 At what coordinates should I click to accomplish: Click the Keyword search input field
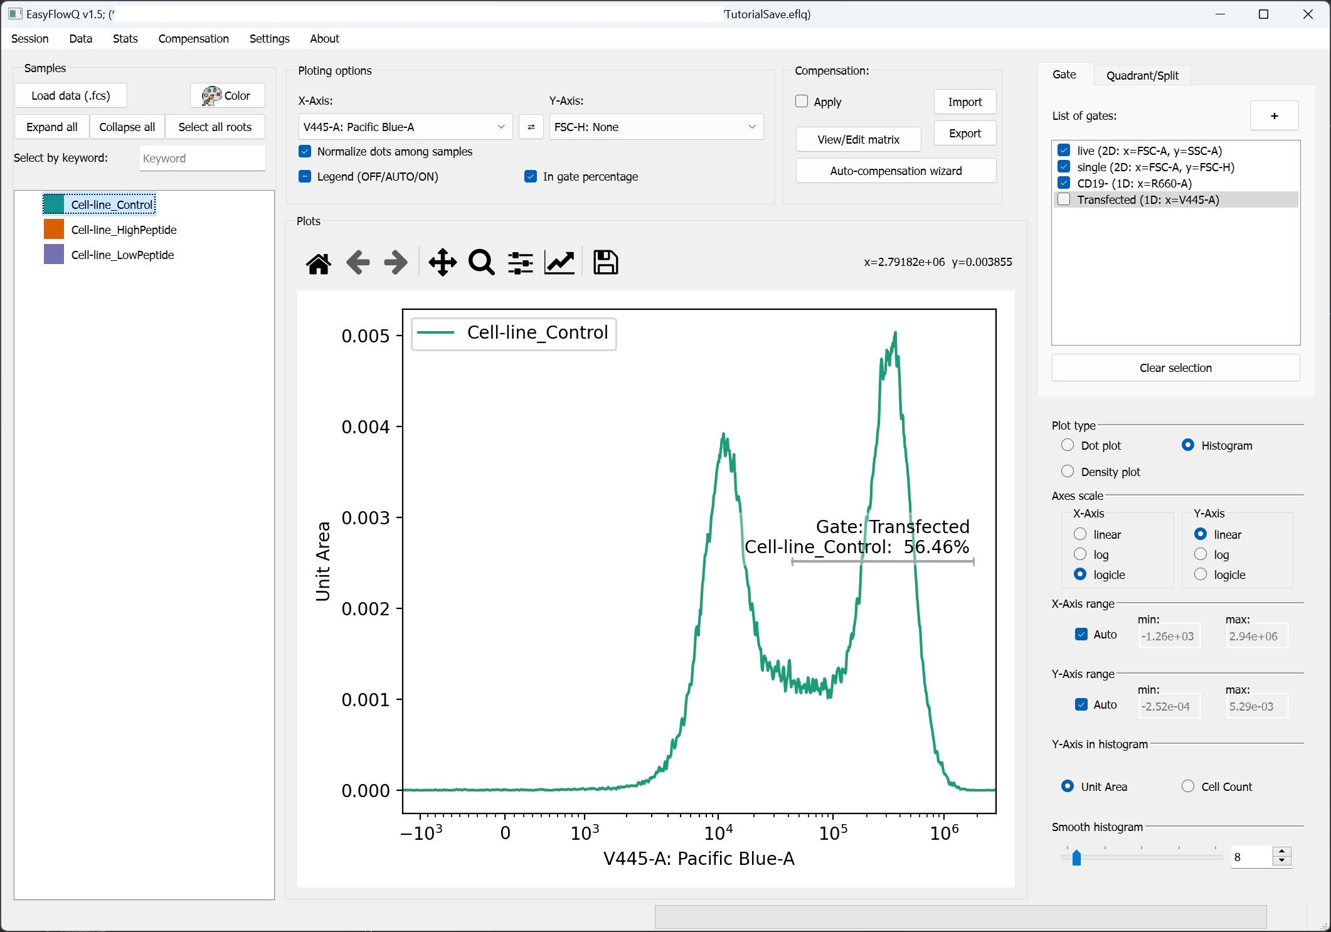[x=202, y=159]
